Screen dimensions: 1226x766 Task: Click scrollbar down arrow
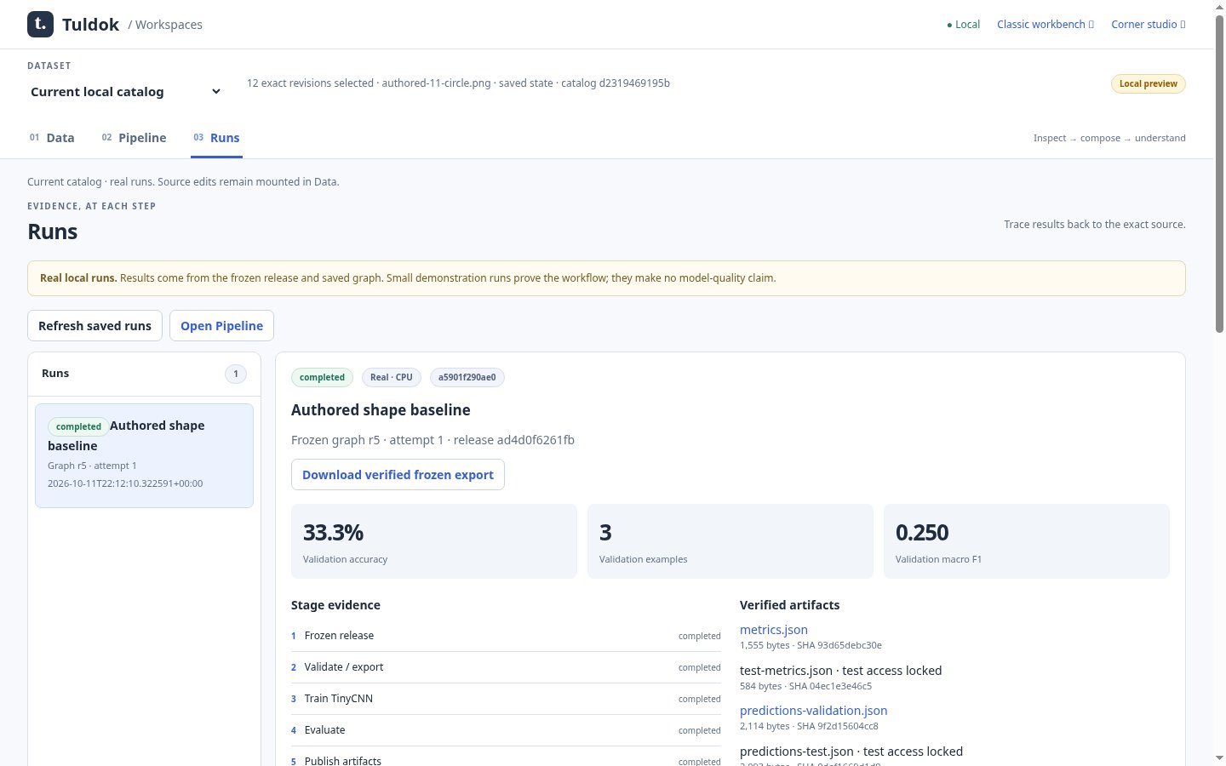[x=1219, y=757]
